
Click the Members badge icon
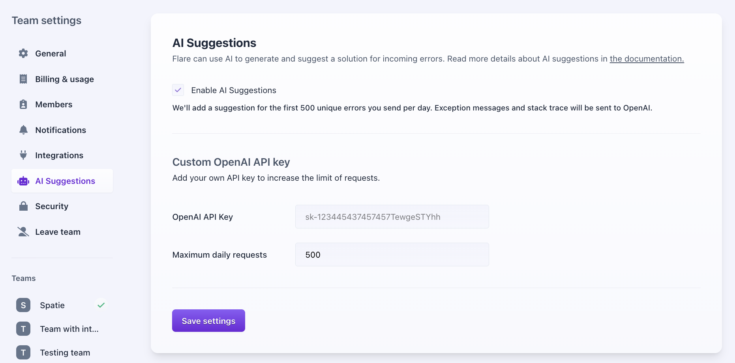(23, 104)
